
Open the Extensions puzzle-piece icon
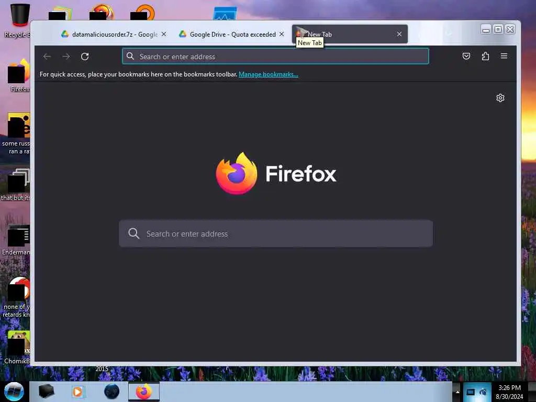(485, 56)
